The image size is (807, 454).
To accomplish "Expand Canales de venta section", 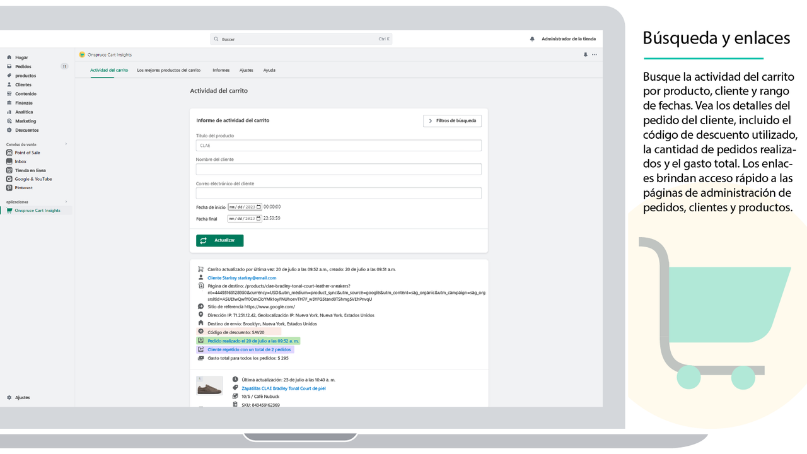I will tap(66, 144).
